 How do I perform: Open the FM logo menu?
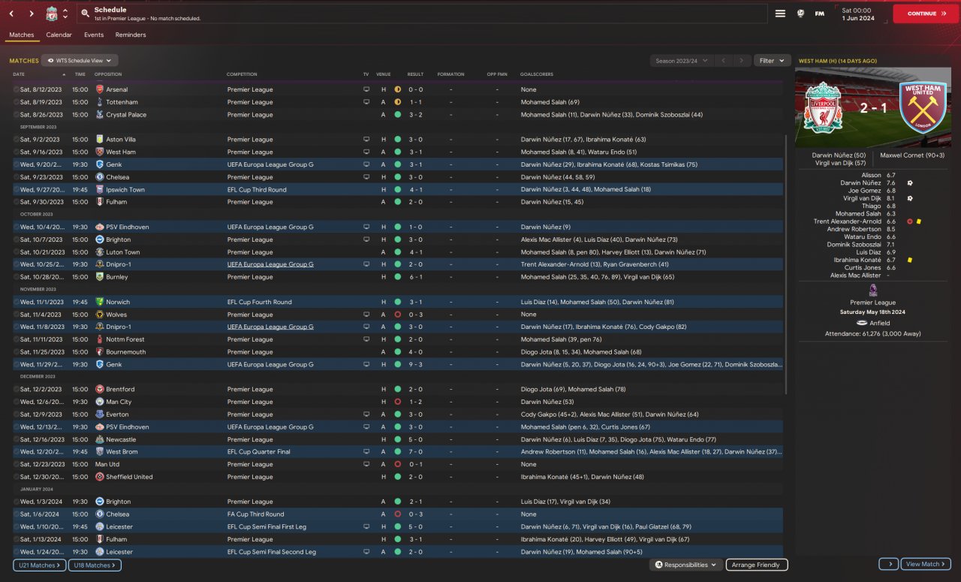pyautogui.click(x=819, y=14)
